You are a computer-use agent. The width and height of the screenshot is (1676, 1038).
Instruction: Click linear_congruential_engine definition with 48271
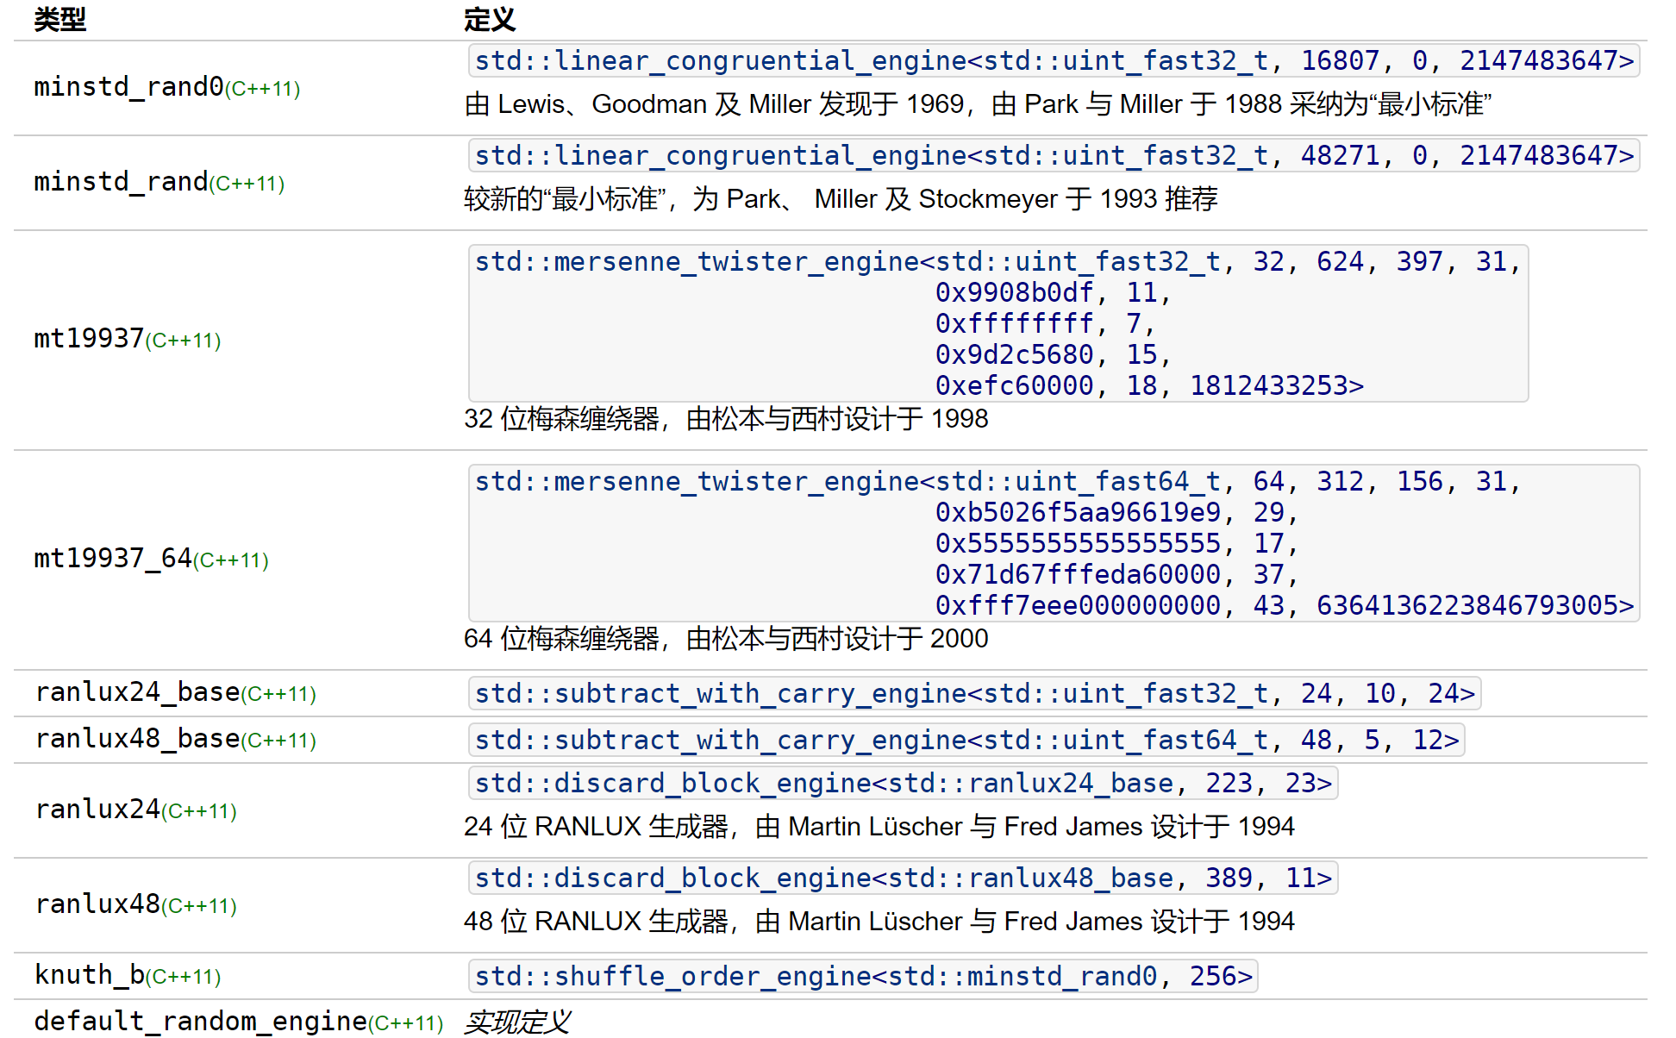pyautogui.click(x=1054, y=155)
